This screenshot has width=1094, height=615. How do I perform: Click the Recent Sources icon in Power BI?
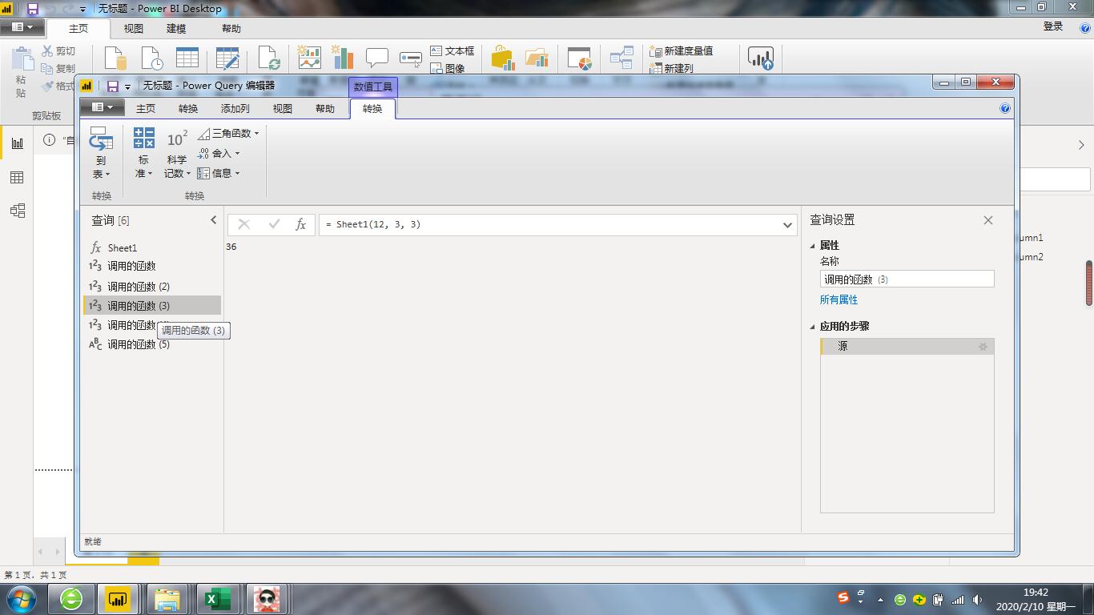152,58
